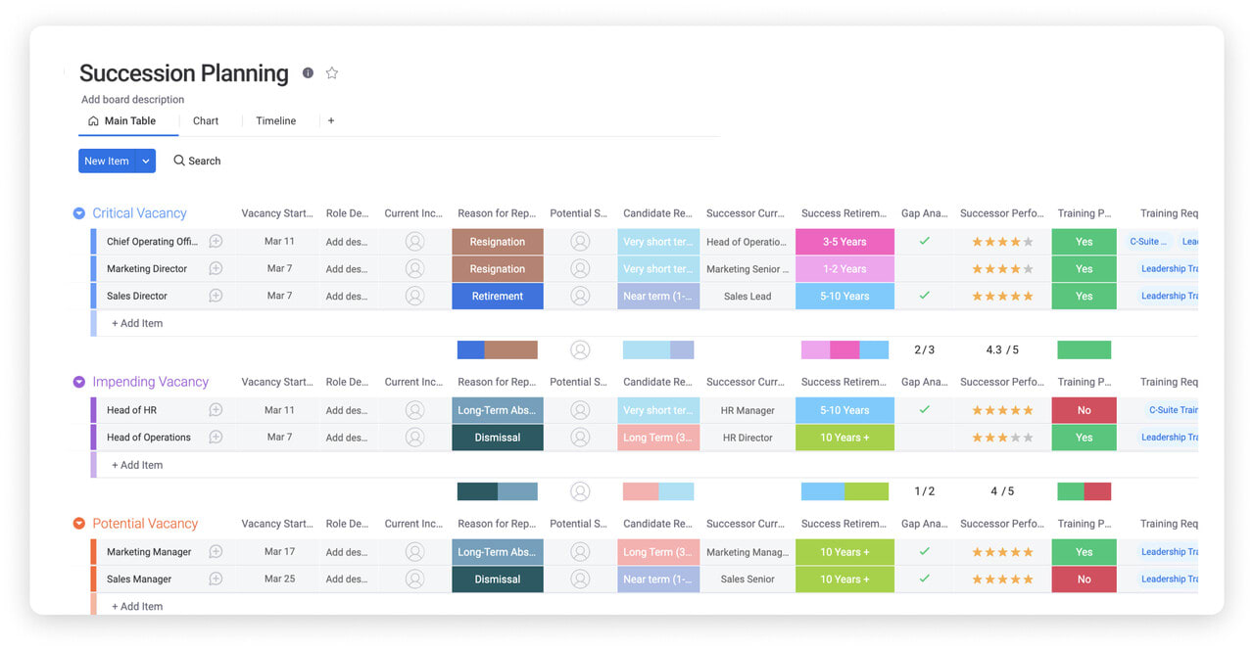This screenshot has height=649, width=1254.
Task: Click Current Incumbent person icon for Marketing Director
Action: pyautogui.click(x=414, y=269)
